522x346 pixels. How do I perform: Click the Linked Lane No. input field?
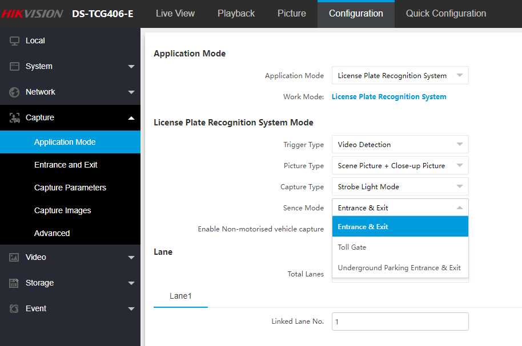[400, 321]
